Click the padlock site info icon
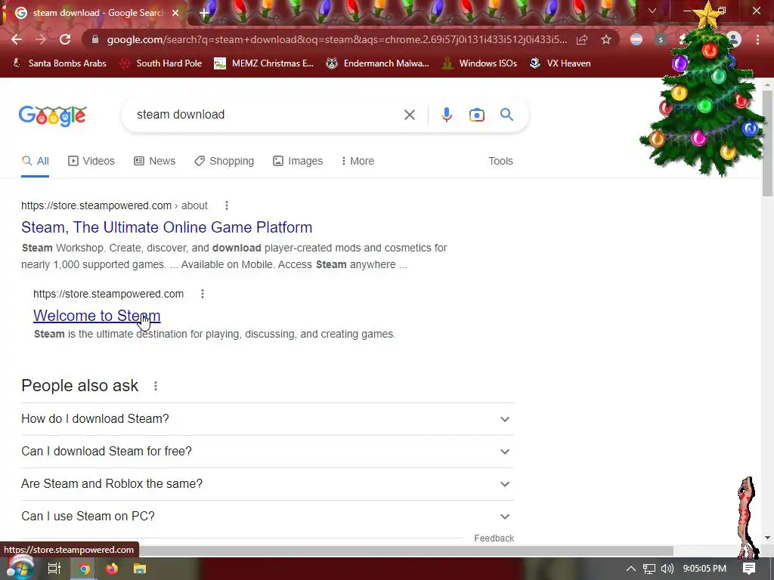Viewport: 774px width, 580px height. tap(95, 39)
